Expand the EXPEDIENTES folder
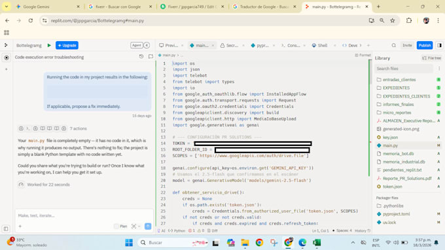The height and width of the screenshot is (250, 445). pyautogui.click(x=396, y=88)
